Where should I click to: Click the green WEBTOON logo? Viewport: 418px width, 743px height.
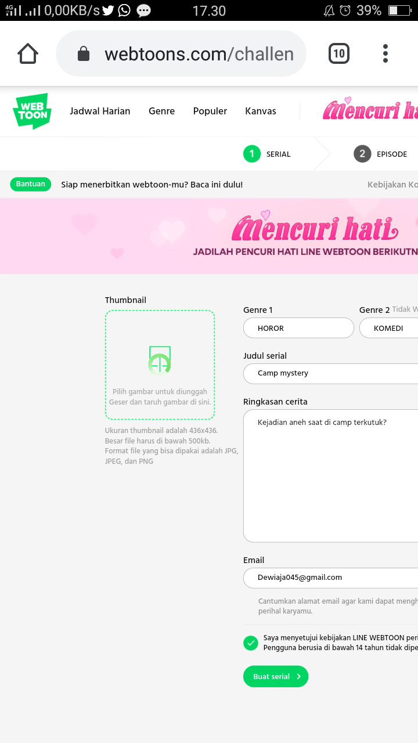tap(32, 111)
